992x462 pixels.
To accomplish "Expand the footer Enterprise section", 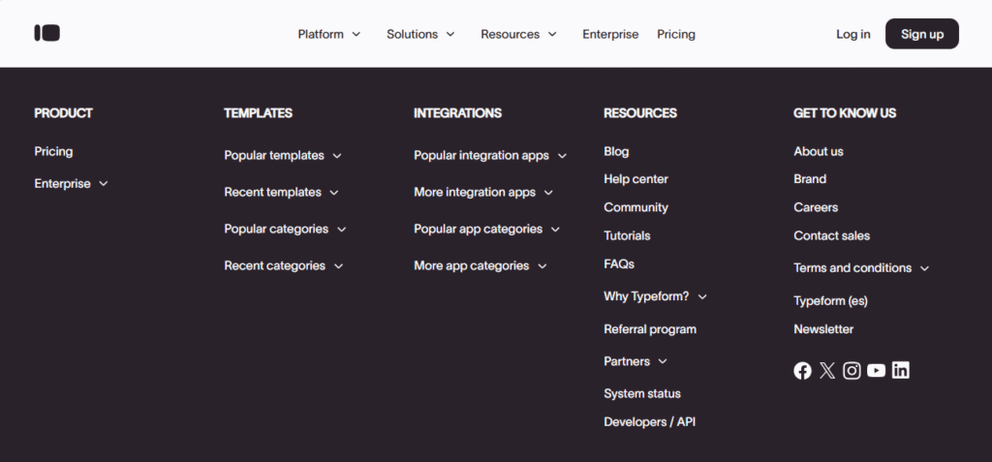I will (x=72, y=183).
